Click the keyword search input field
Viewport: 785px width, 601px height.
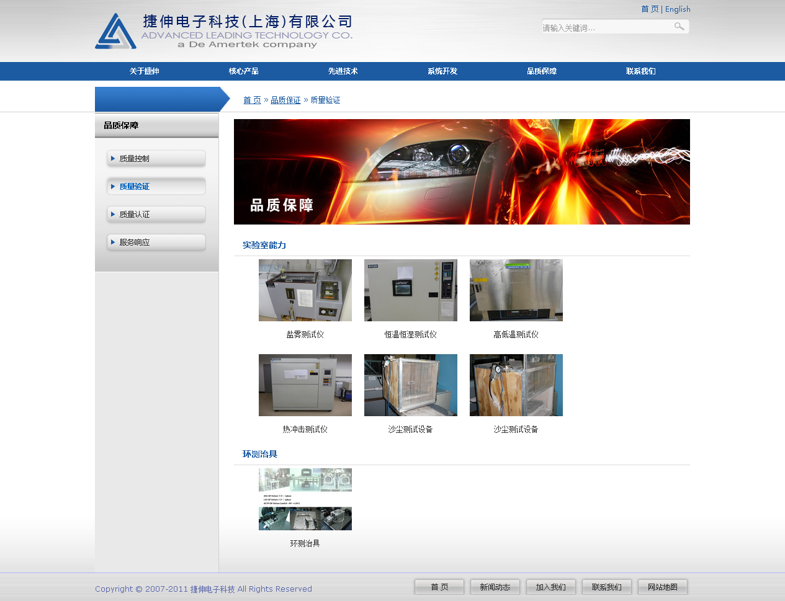[605, 27]
